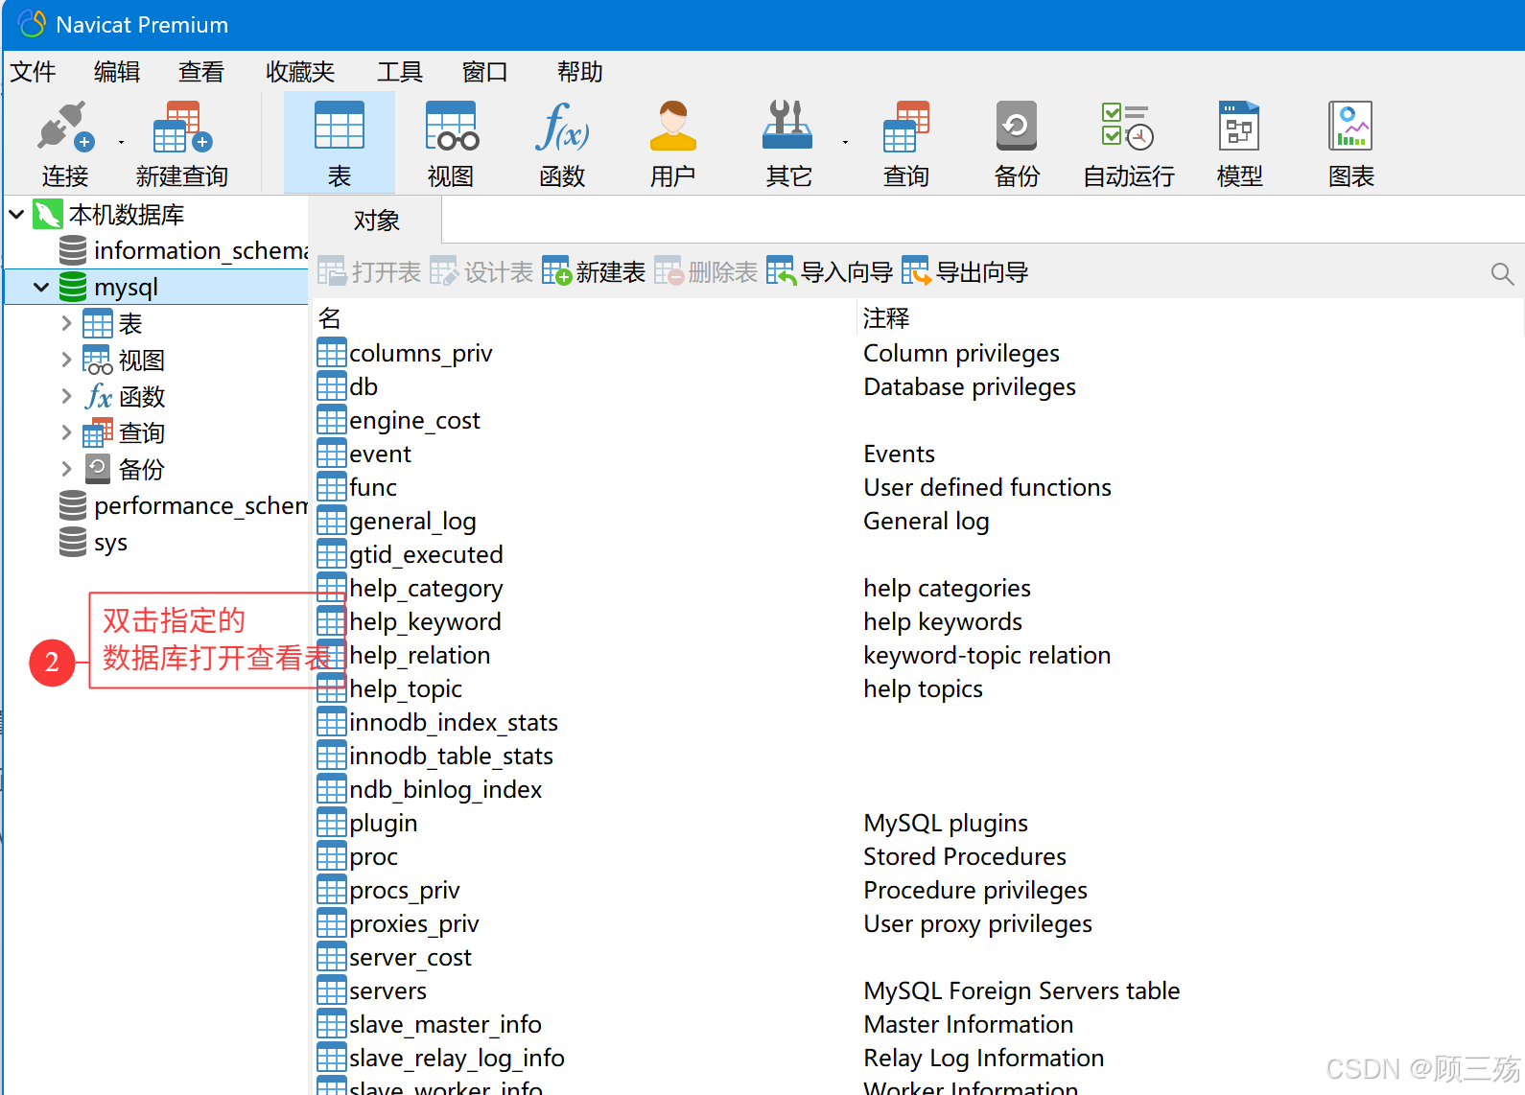
Task: Collapse the 本机数据库 connection node
Action: pos(16,214)
